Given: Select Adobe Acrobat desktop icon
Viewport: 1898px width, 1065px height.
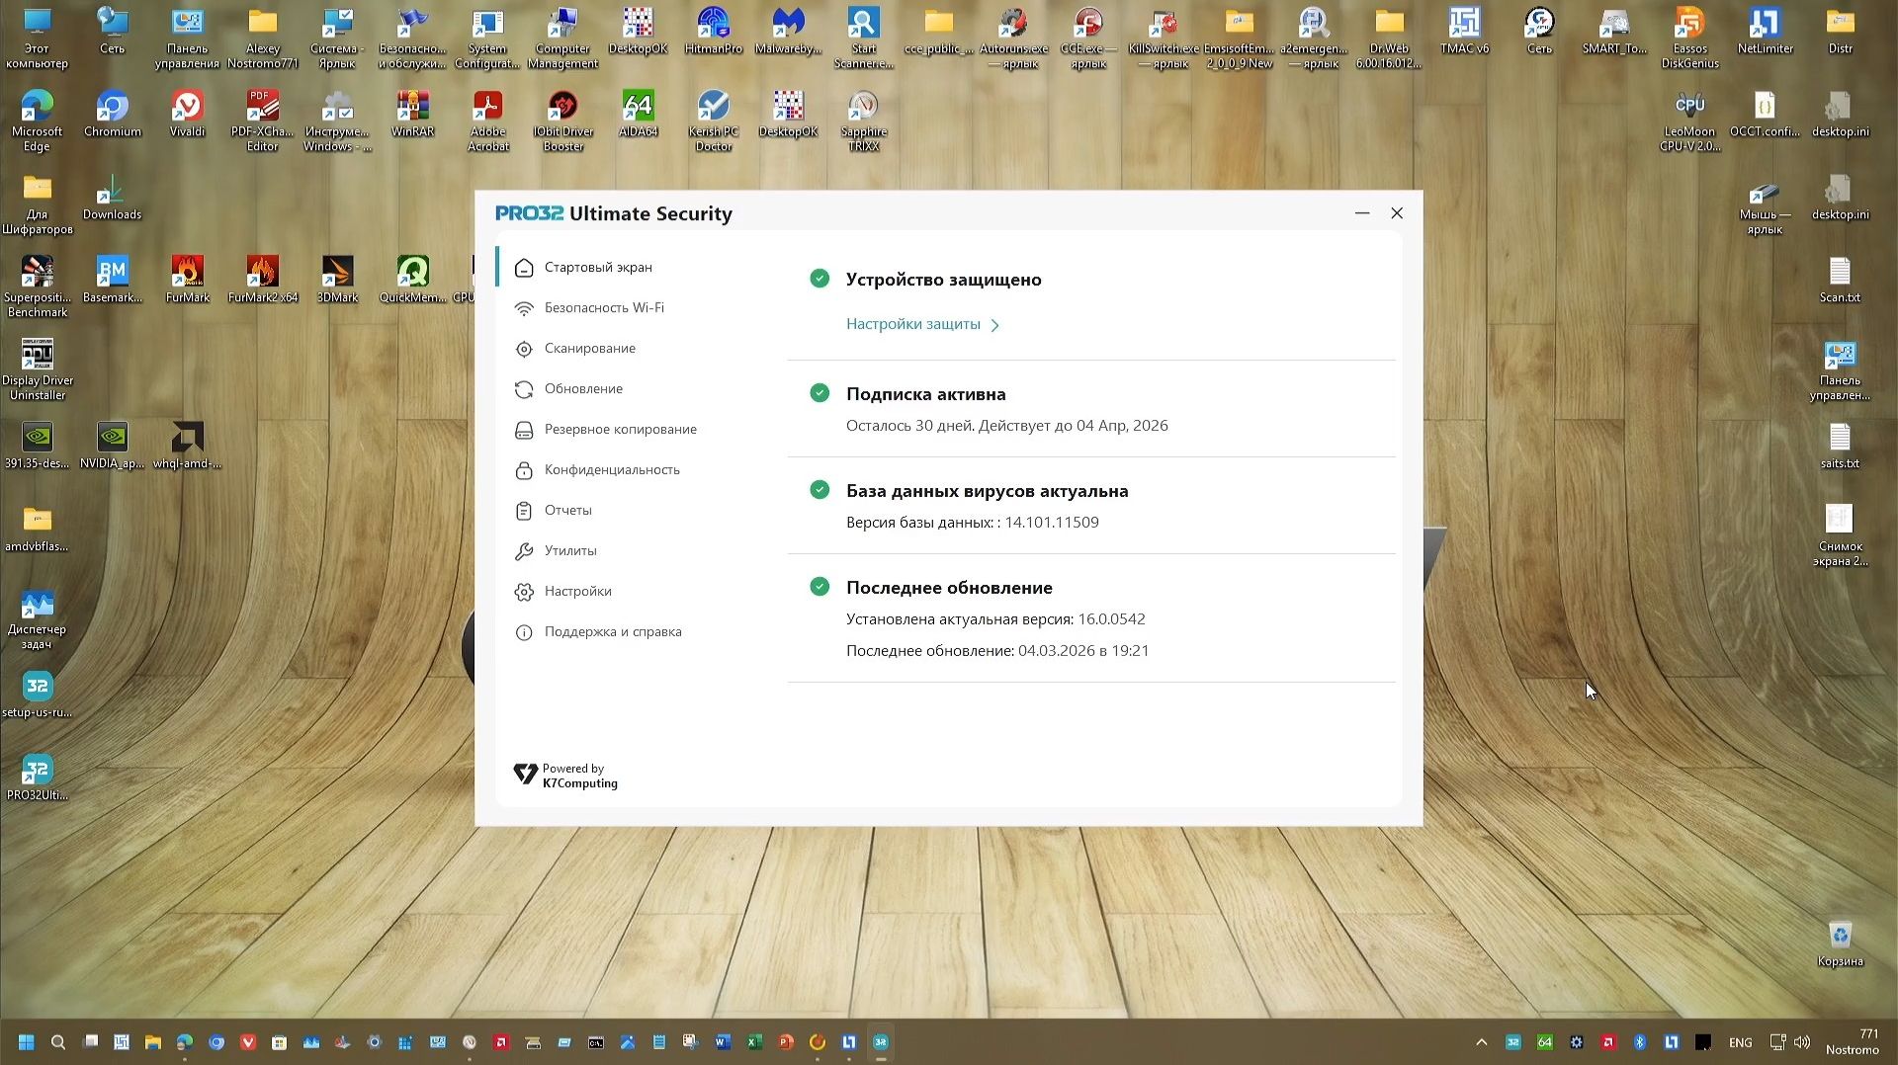Looking at the screenshot, I should pos(488,121).
